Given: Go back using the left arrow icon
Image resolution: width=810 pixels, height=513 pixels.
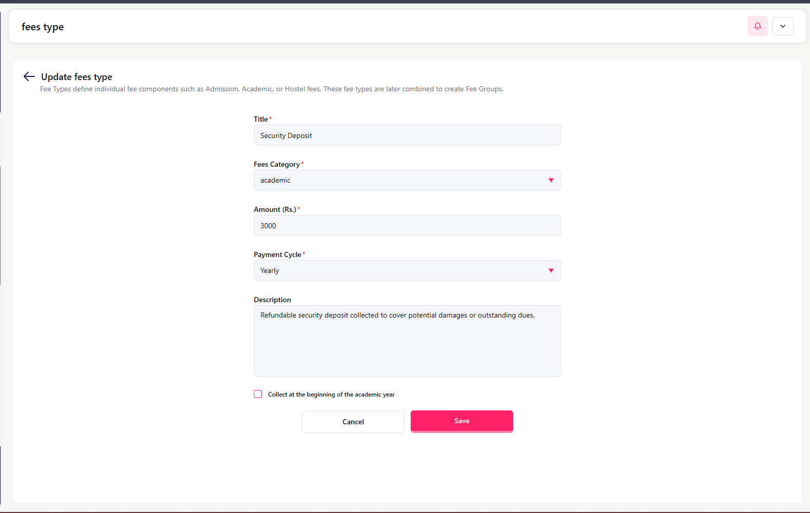Looking at the screenshot, I should [x=29, y=77].
